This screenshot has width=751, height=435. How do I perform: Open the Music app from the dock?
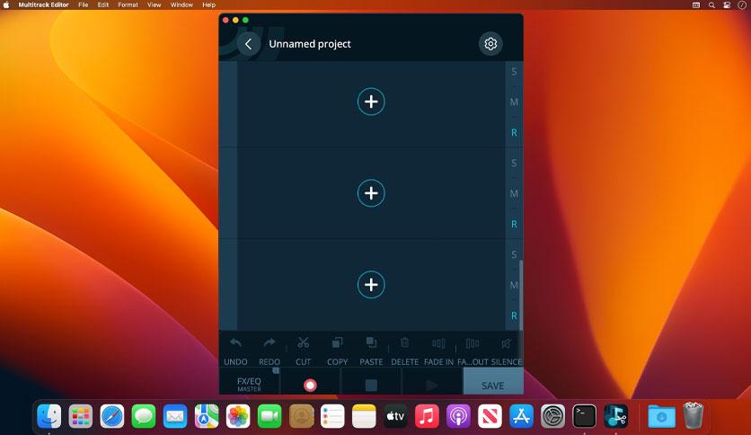coord(427,416)
